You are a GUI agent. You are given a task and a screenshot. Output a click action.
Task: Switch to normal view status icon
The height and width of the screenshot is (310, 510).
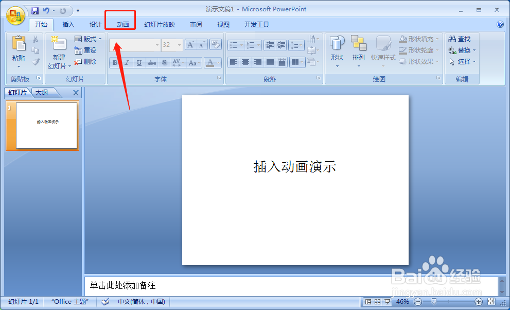coord(368,302)
